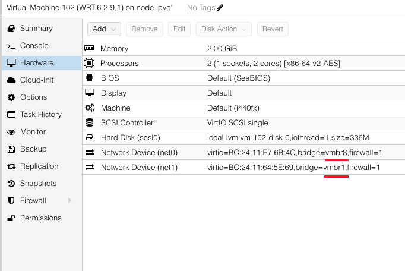This screenshot has width=405, height=271.
Task: Click the Summary book icon
Action: pyautogui.click(x=11, y=28)
